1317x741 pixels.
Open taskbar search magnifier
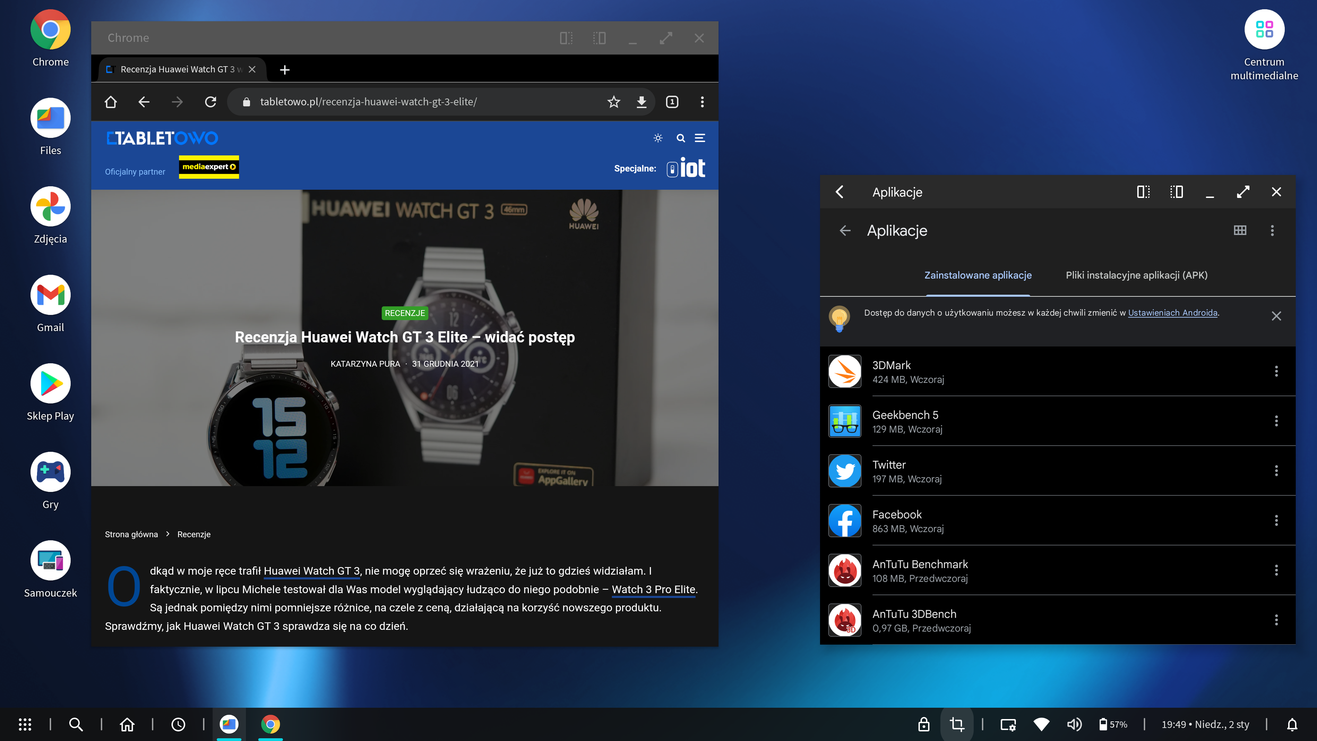[76, 724]
